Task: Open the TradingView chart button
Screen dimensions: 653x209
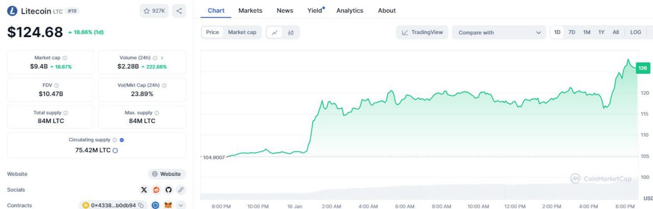Action: pyautogui.click(x=422, y=32)
